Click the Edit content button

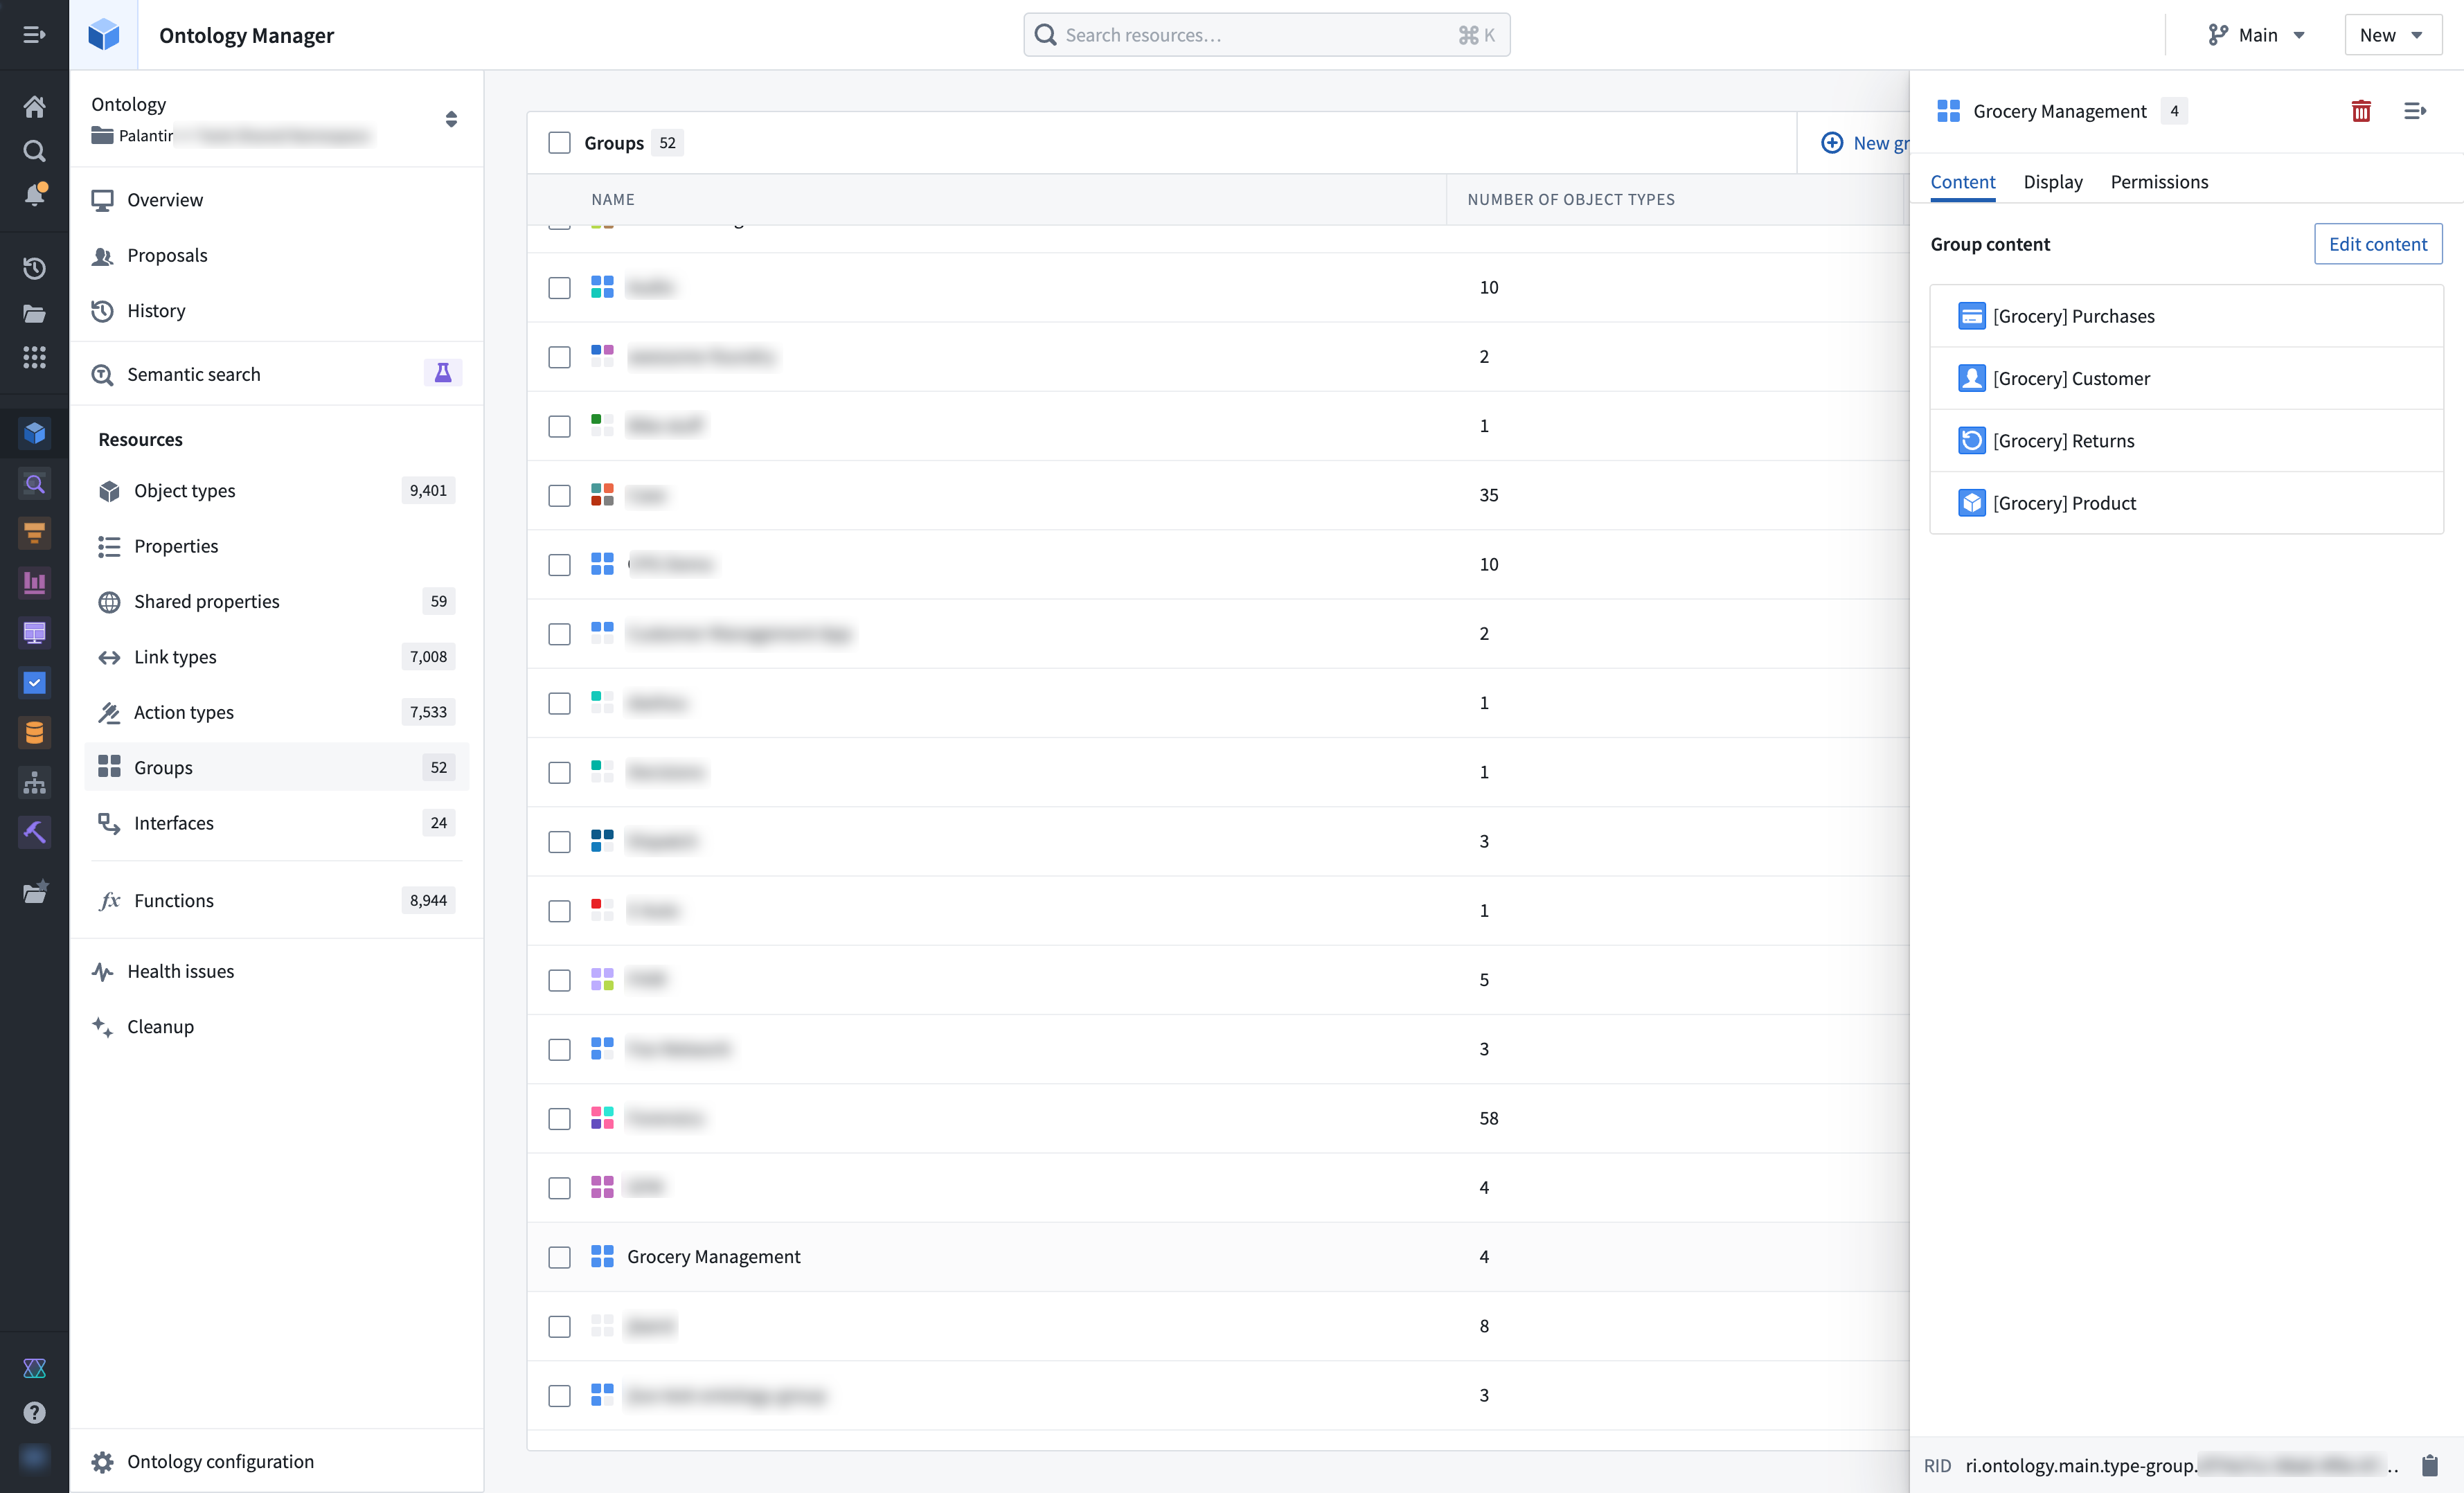point(2377,243)
